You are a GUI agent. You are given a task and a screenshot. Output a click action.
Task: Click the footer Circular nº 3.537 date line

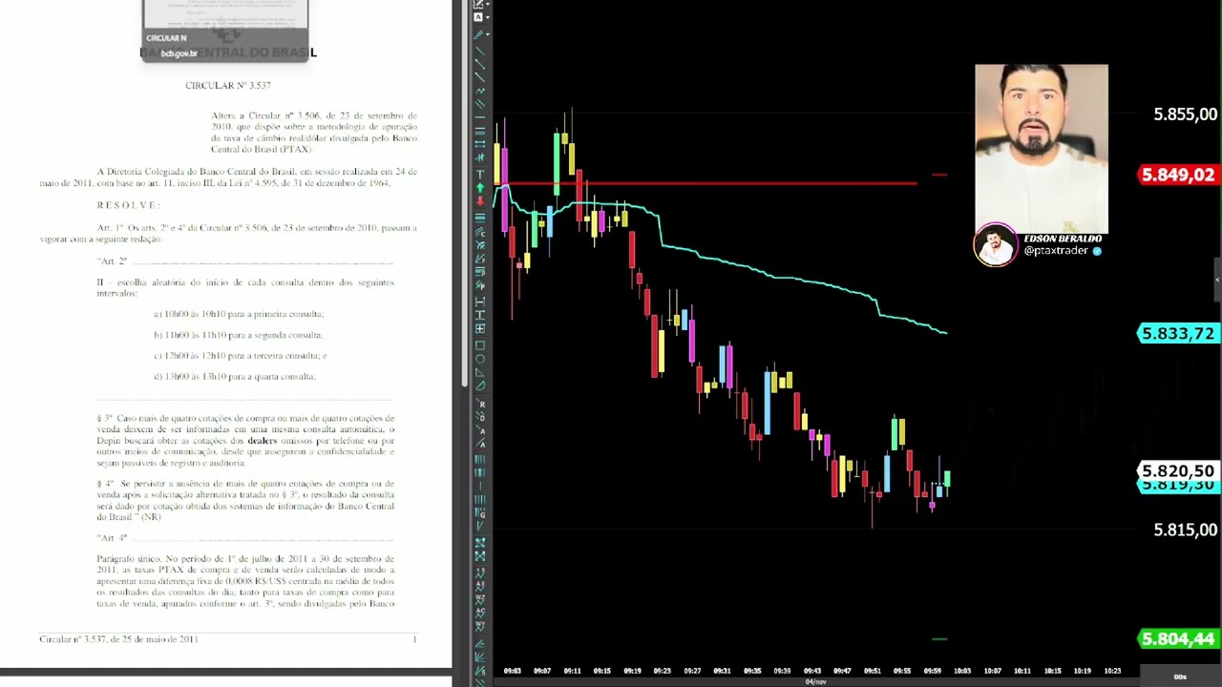tap(118, 639)
